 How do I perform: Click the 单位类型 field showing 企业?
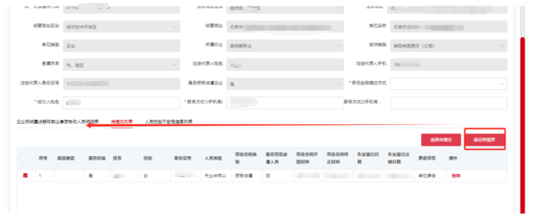pos(121,46)
